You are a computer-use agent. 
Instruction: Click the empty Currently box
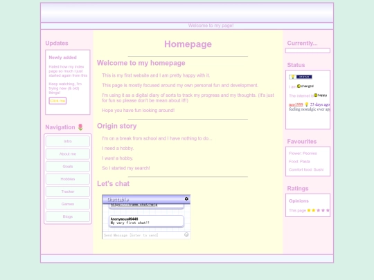tap(308, 50)
